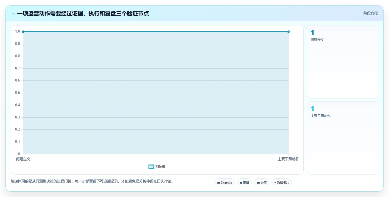This screenshot has height=197, width=389.
Task: Click the footer note starting 阶梯体现的是
Action: point(92,181)
